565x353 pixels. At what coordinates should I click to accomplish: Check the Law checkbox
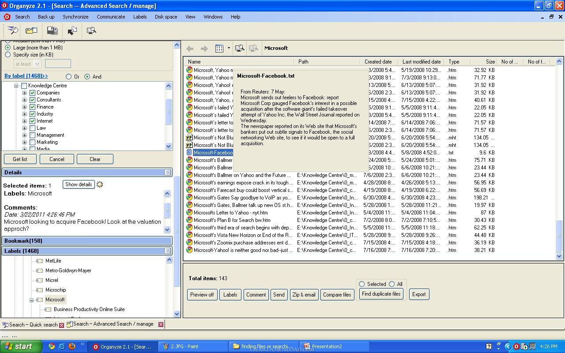[32, 128]
